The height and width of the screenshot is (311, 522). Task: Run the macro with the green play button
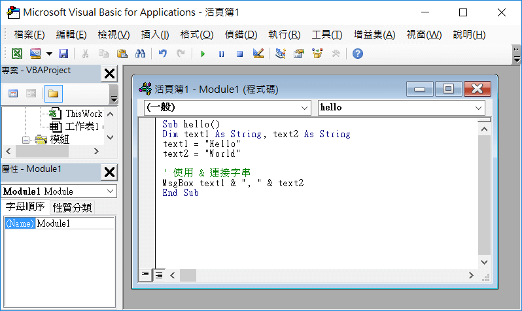pyautogui.click(x=203, y=54)
